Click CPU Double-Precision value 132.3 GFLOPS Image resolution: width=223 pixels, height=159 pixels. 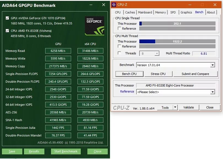(x=90, y=82)
